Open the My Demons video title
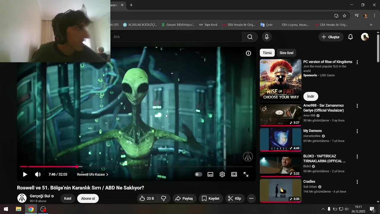 pyautogui.click(x=312, y=131)
